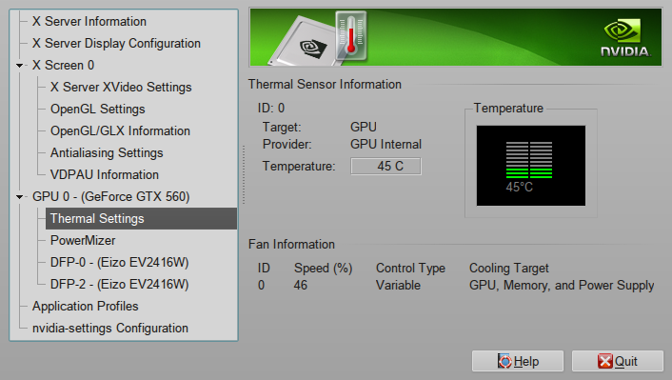The width and height of the screenshot is (672, 380).
Task: Click the NVIDIA logo in the banner
Action: (624, 38)
